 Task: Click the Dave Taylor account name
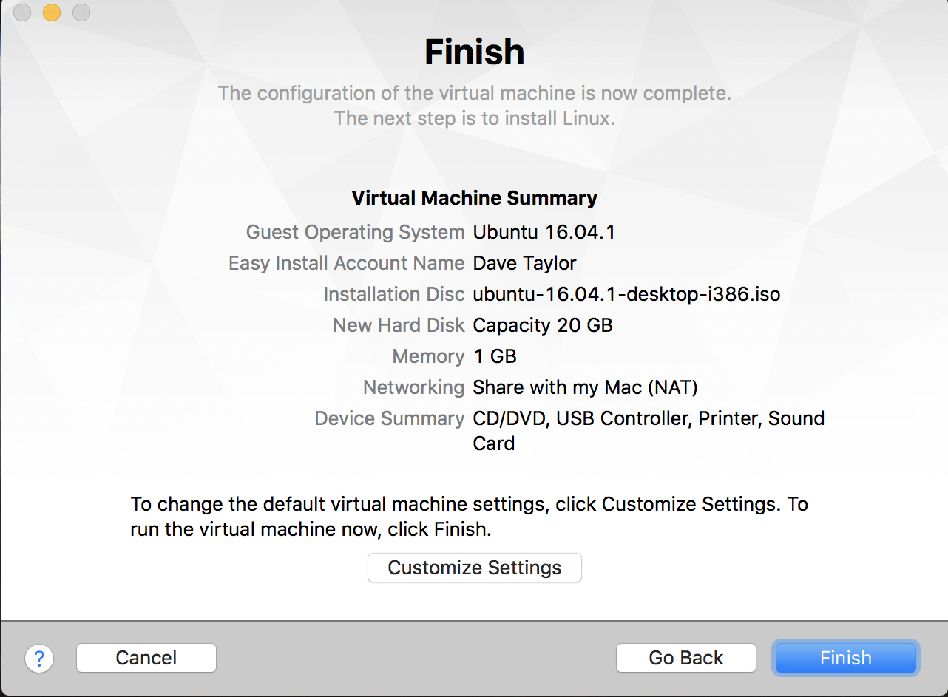pyautogui.click(x=524, y=263)
